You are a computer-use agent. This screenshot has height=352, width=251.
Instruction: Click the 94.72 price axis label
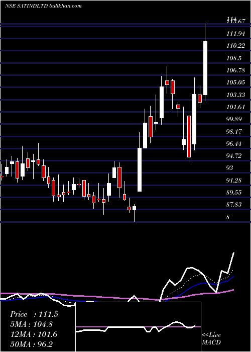(234, 155)
